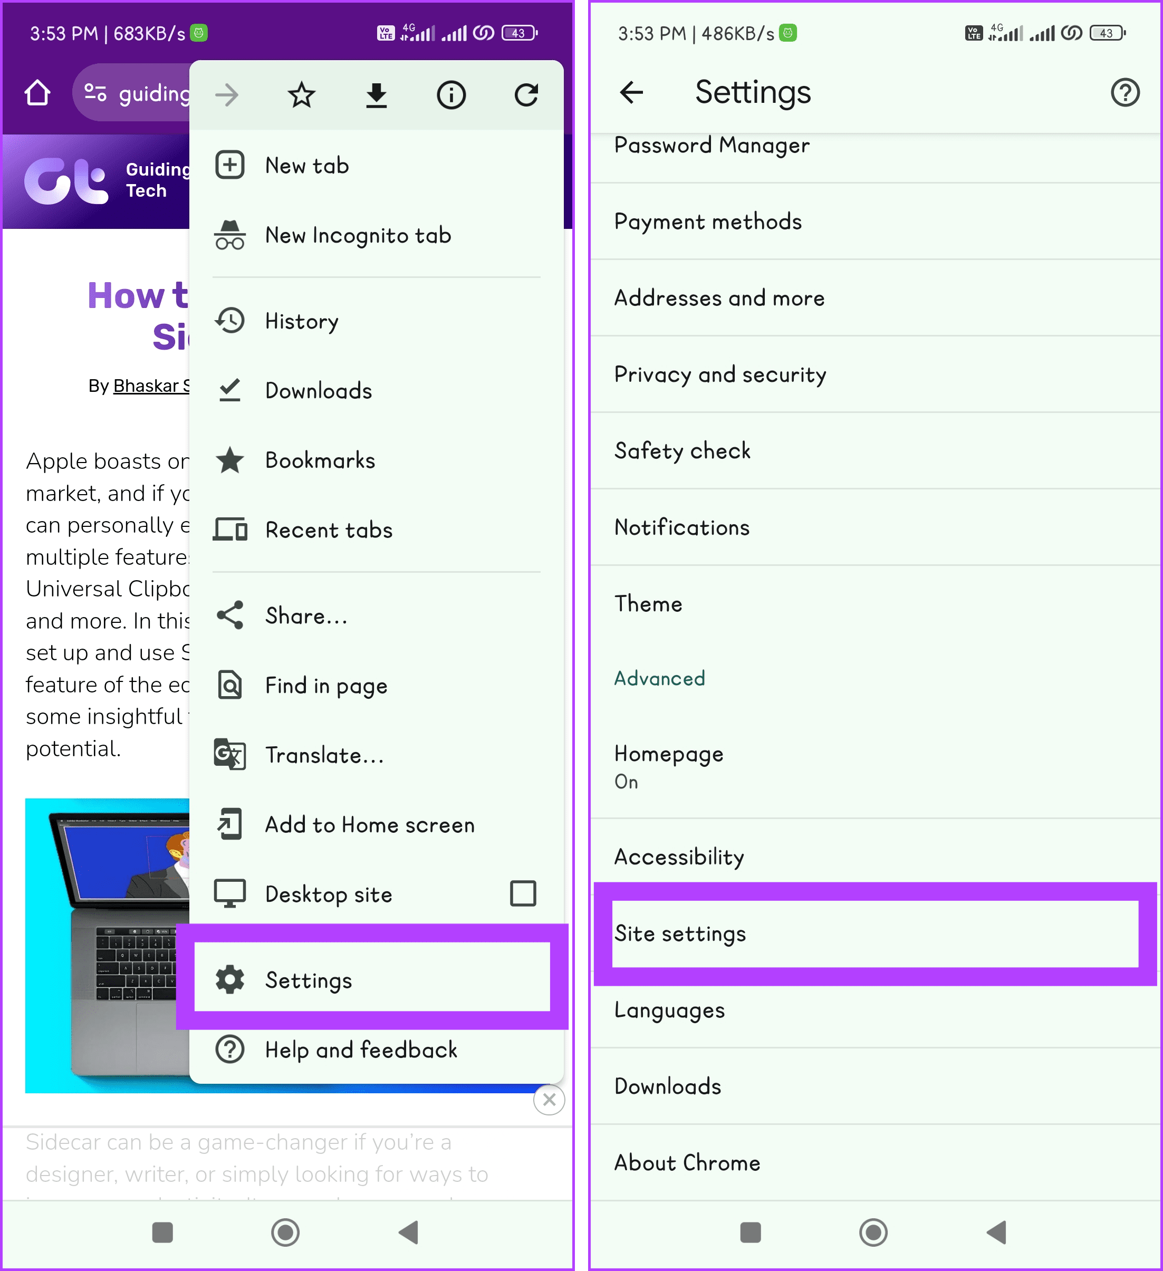Open the Settings help question icon

pos(1125,93)
